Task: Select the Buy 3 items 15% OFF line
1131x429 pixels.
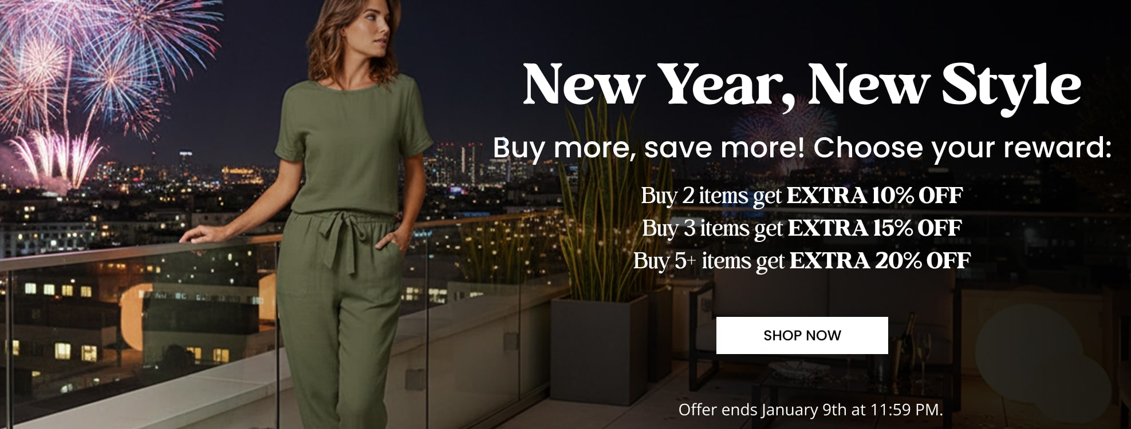Action: click(802, 228)
